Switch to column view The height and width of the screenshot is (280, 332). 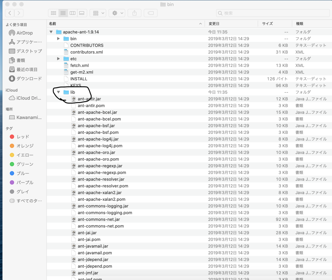point(72,13)
